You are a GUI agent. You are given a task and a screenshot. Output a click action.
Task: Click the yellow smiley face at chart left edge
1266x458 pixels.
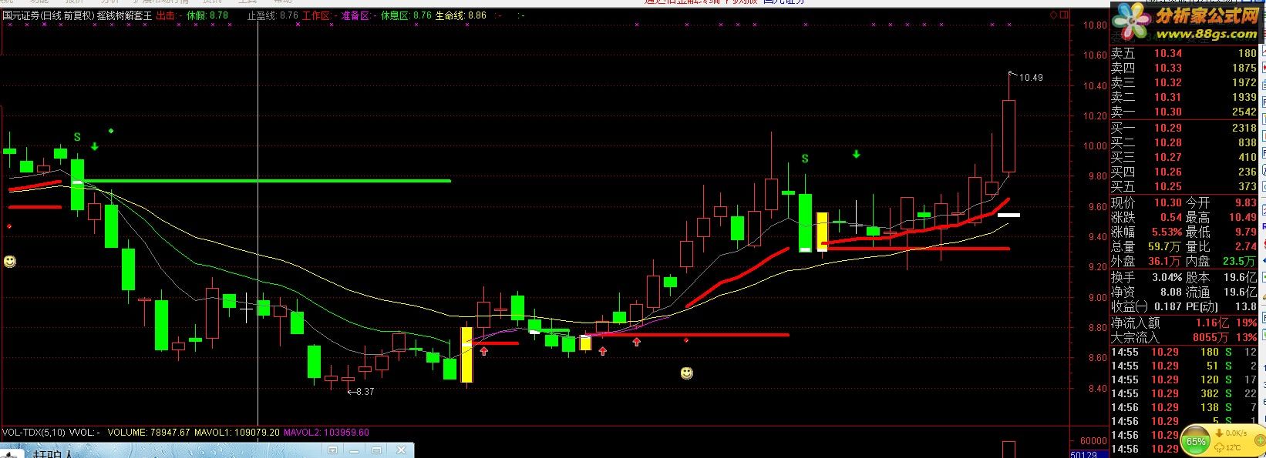pos(9,262)
